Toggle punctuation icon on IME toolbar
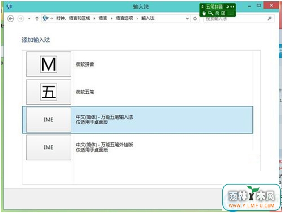This screenshot has width=283, height=213. point(232,7)
